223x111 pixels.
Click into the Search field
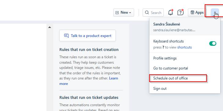[153, 12]
